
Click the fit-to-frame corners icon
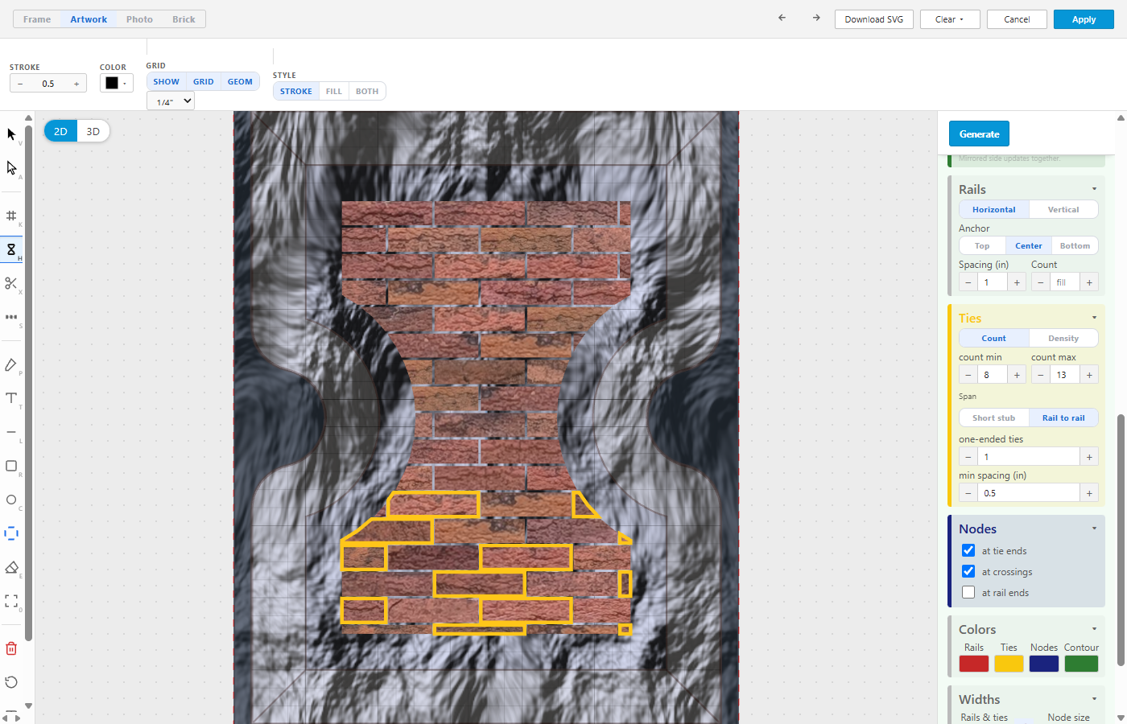click(x=11, y=601)
